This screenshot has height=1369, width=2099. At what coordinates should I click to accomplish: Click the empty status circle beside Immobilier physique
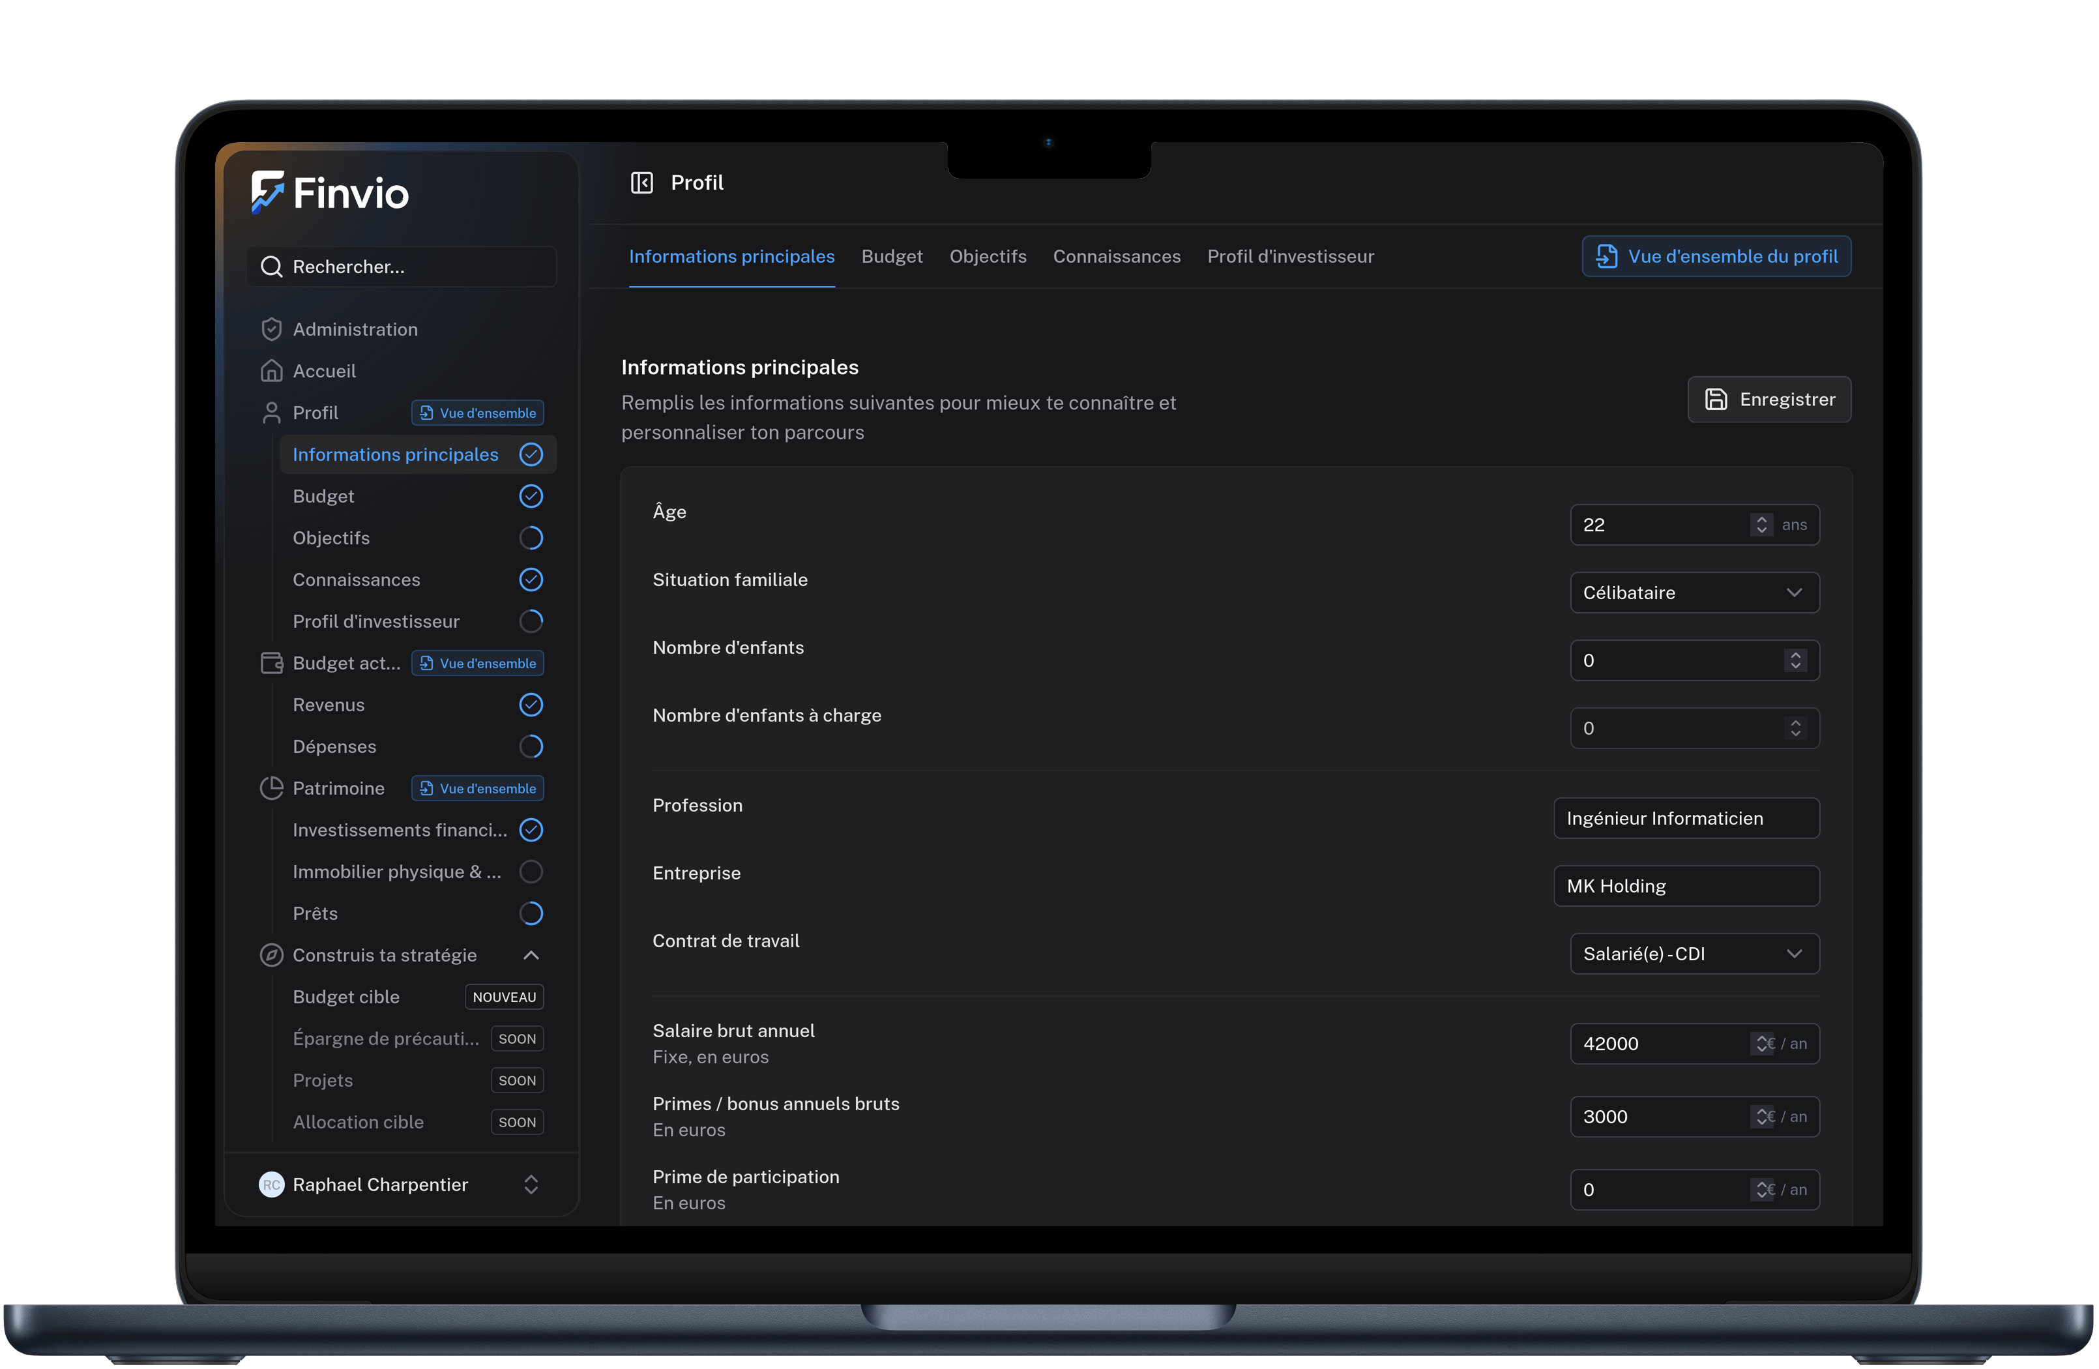(x=531, y=872)
